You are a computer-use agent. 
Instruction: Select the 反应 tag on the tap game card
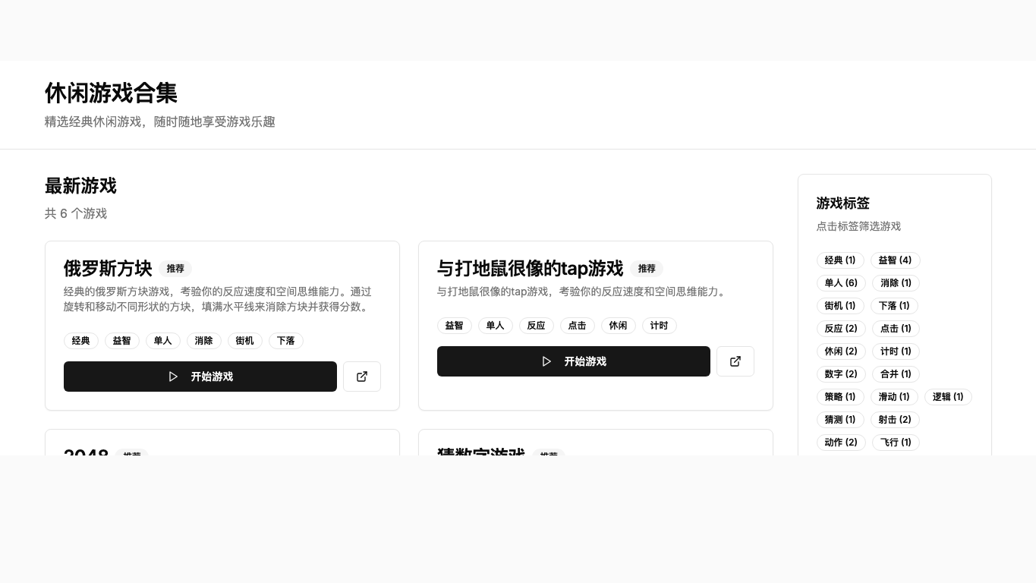[536, 326]
